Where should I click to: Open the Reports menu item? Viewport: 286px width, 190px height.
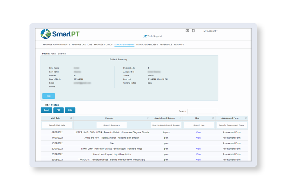tap(179, 45)
